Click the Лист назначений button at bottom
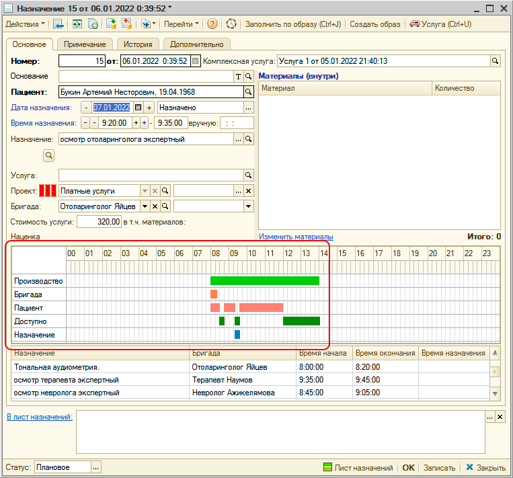The height and width of the screenshot is (478, 513). 358,468
